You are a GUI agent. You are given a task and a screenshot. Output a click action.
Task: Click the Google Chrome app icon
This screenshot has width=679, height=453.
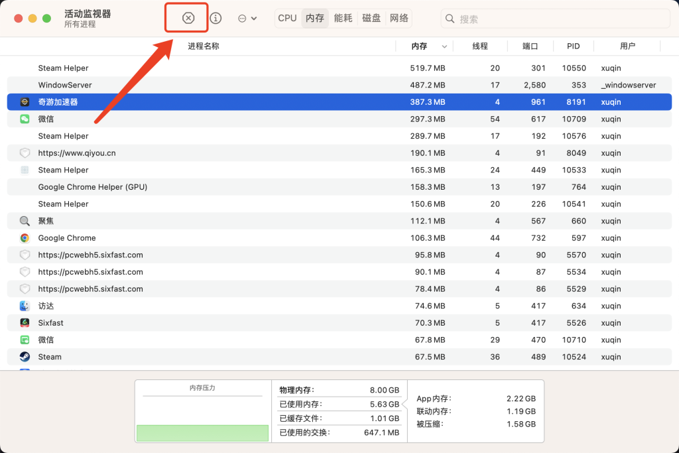25,237
